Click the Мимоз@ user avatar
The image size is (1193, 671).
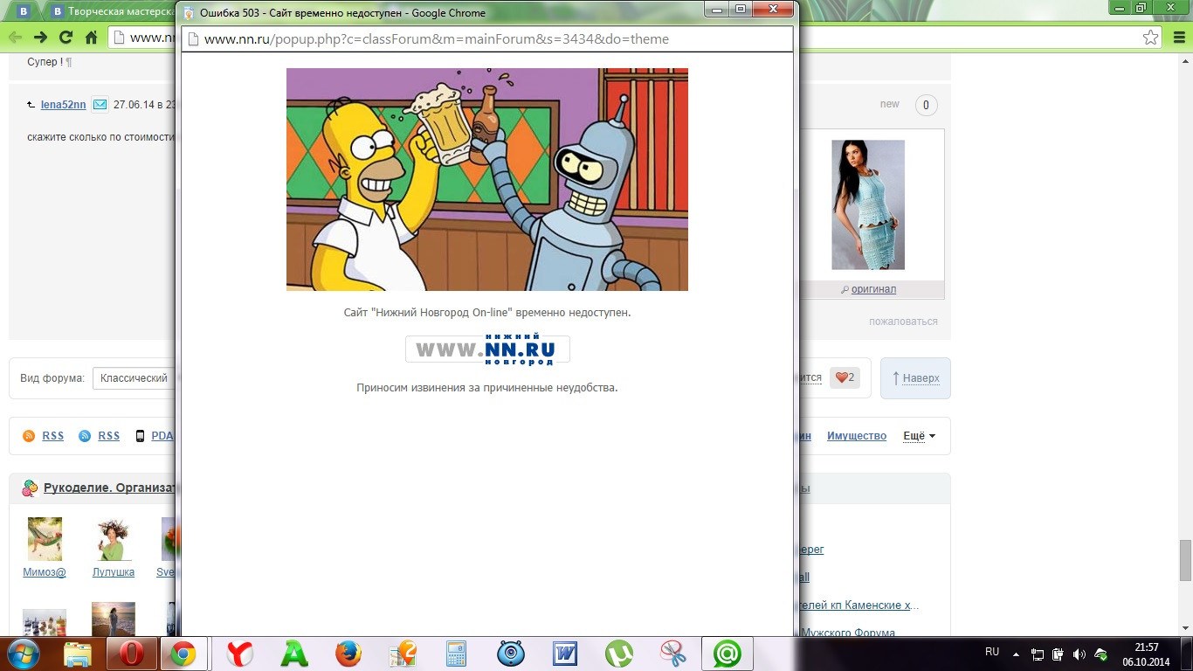pyautogui.click(x=45, y=539)
